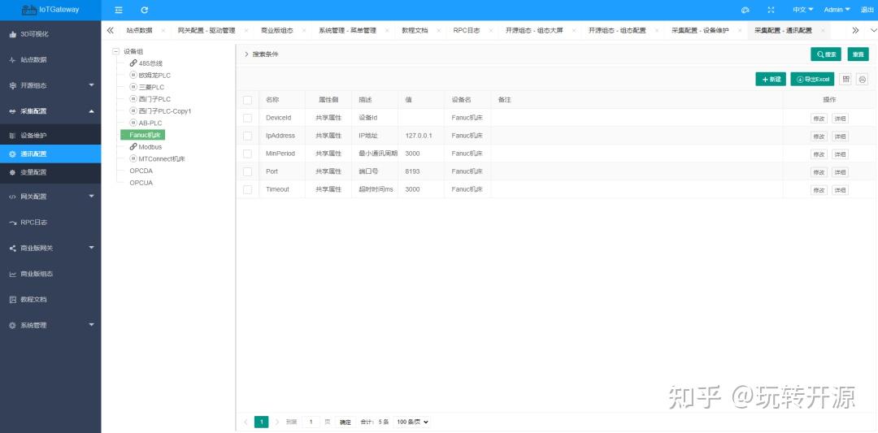This screenshot has height=433, width=878.
Task: Expand 系统管理 sidebar menu
Action: tap(50, 325)
